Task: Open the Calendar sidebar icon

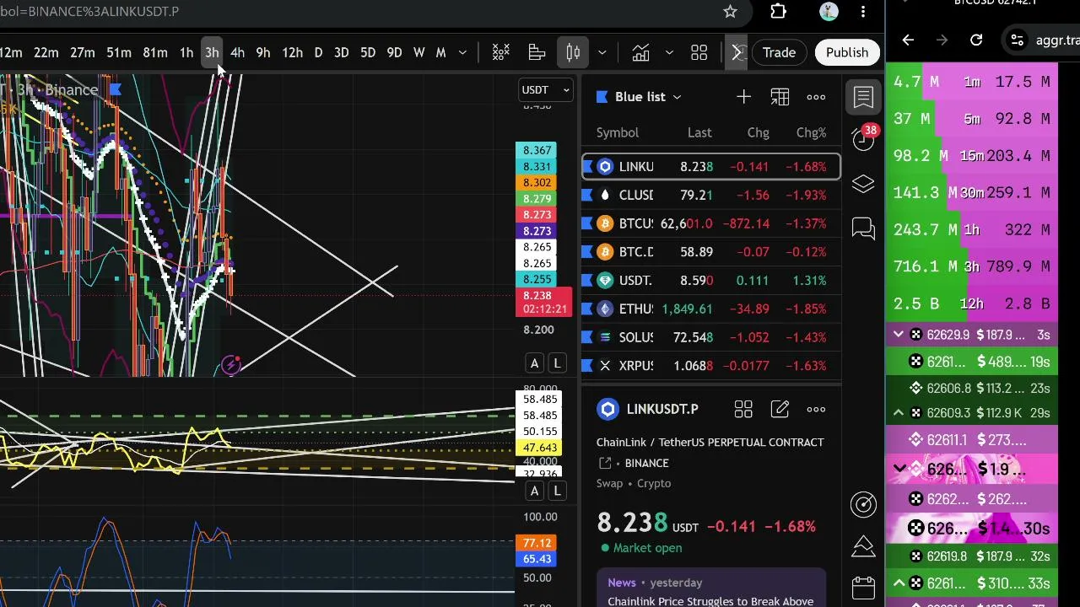Action: point(863,587)
